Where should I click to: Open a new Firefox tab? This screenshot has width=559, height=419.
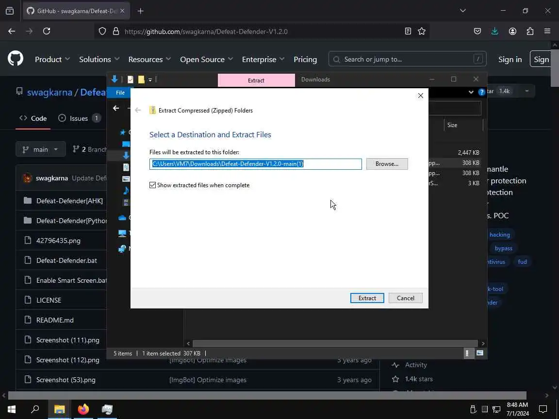pos(140,11)
